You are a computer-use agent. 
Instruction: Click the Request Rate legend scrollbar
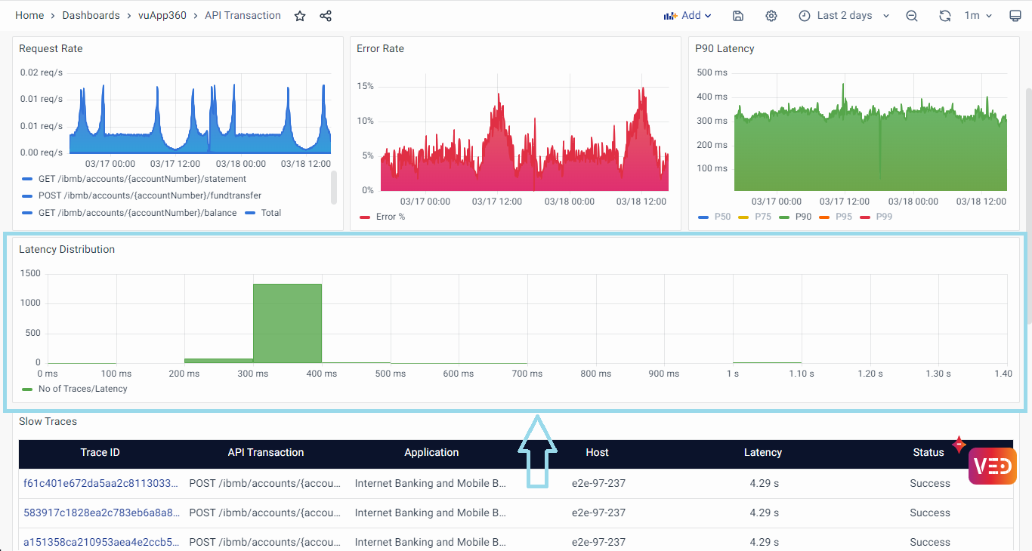[x=334, y=187]
